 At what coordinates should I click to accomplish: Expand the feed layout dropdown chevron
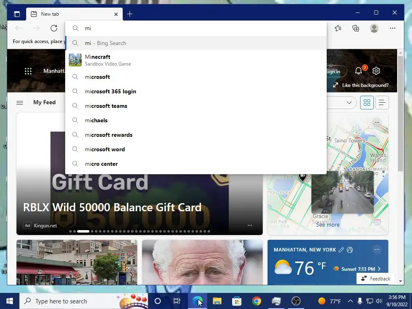click(349, 103)
